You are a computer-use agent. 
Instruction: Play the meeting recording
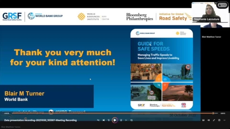(x=115, y=120)
